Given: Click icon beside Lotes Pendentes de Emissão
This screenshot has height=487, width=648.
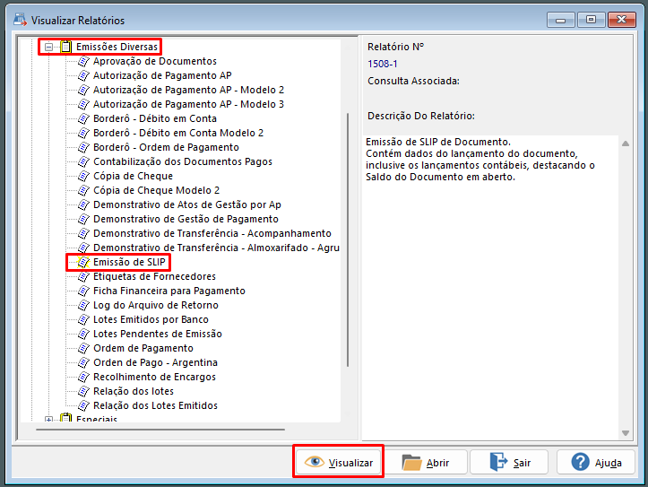Looking at the screenshot, I should [x=84, y=334].
